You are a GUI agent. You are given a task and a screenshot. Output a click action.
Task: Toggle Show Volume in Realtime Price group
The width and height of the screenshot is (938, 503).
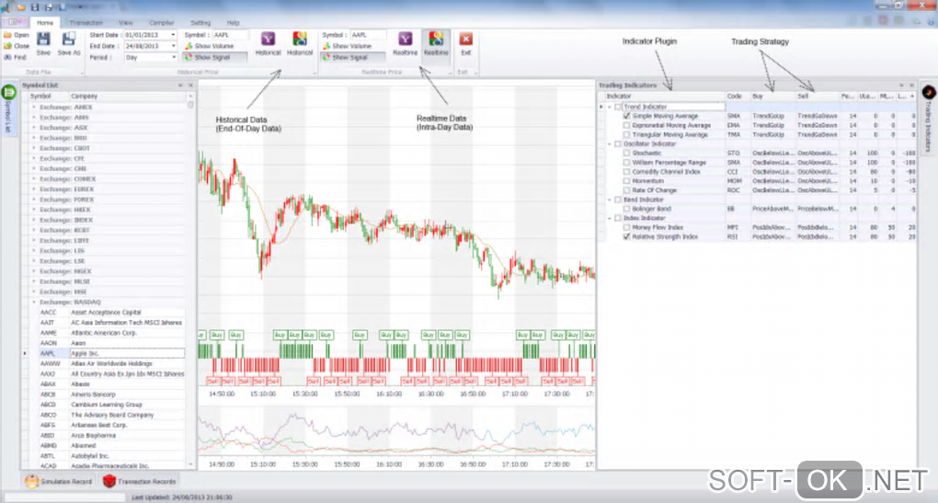[347, 46]
